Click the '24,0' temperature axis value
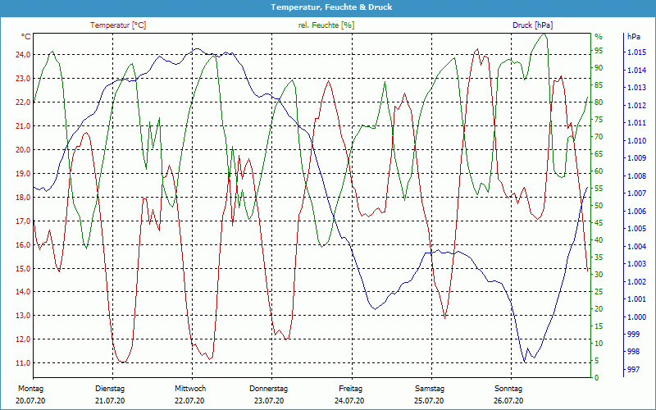Screen dimensions: 656x410 point(23,55)
